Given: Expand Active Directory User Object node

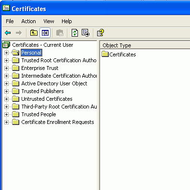Looking at the screenshot, I should tap(6, 83).
